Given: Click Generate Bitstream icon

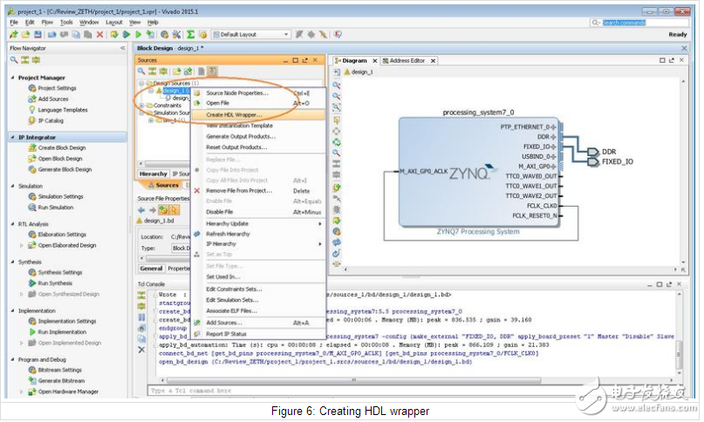Looking at the screenshot, I should (31, 380).
